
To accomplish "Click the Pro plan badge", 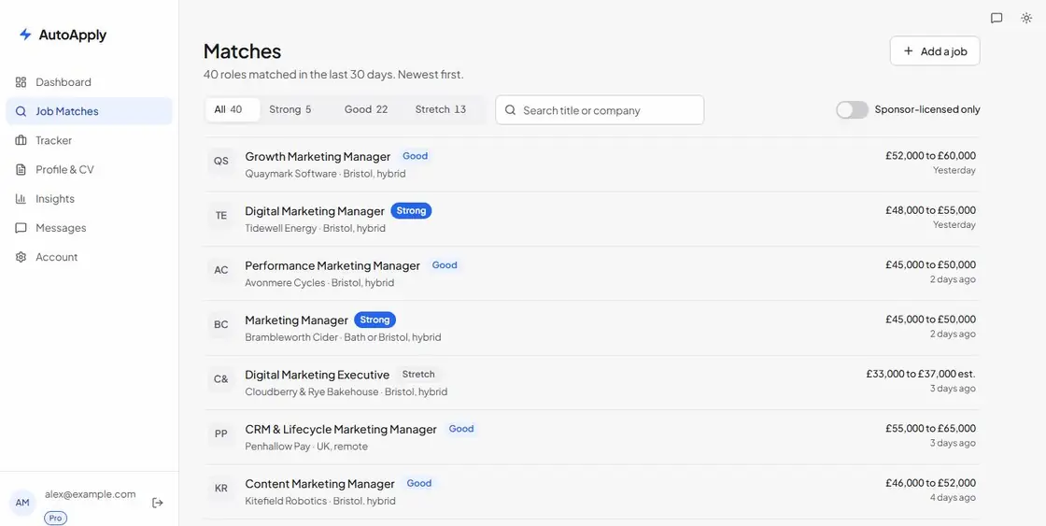I will coord(55,518).
